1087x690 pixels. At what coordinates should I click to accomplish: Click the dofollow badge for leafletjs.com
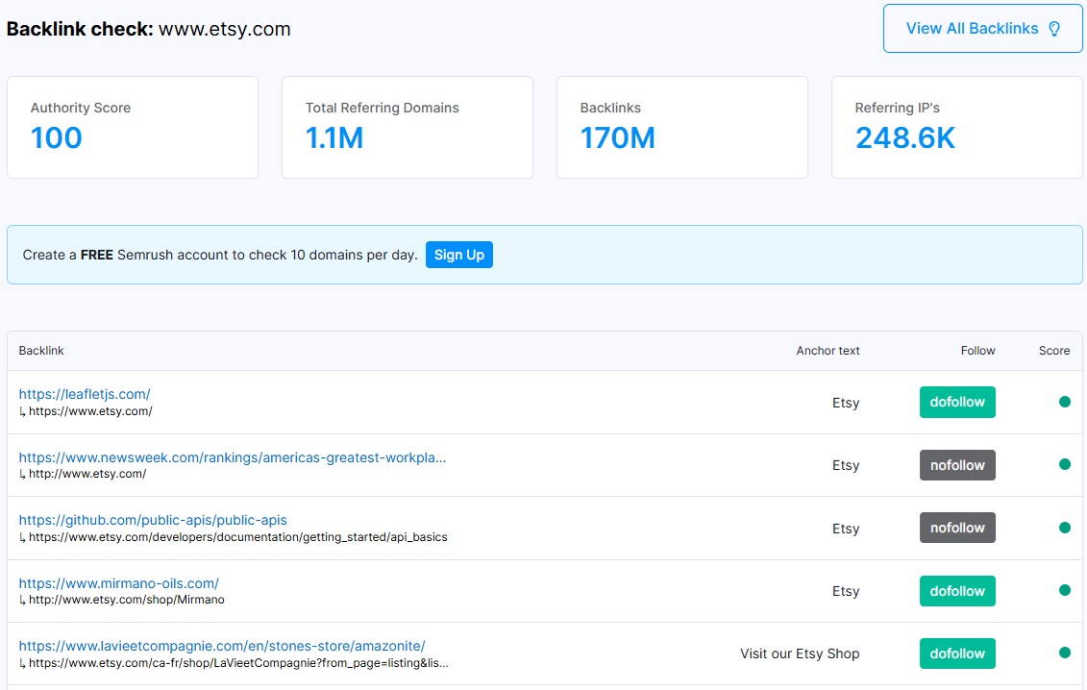957,402
